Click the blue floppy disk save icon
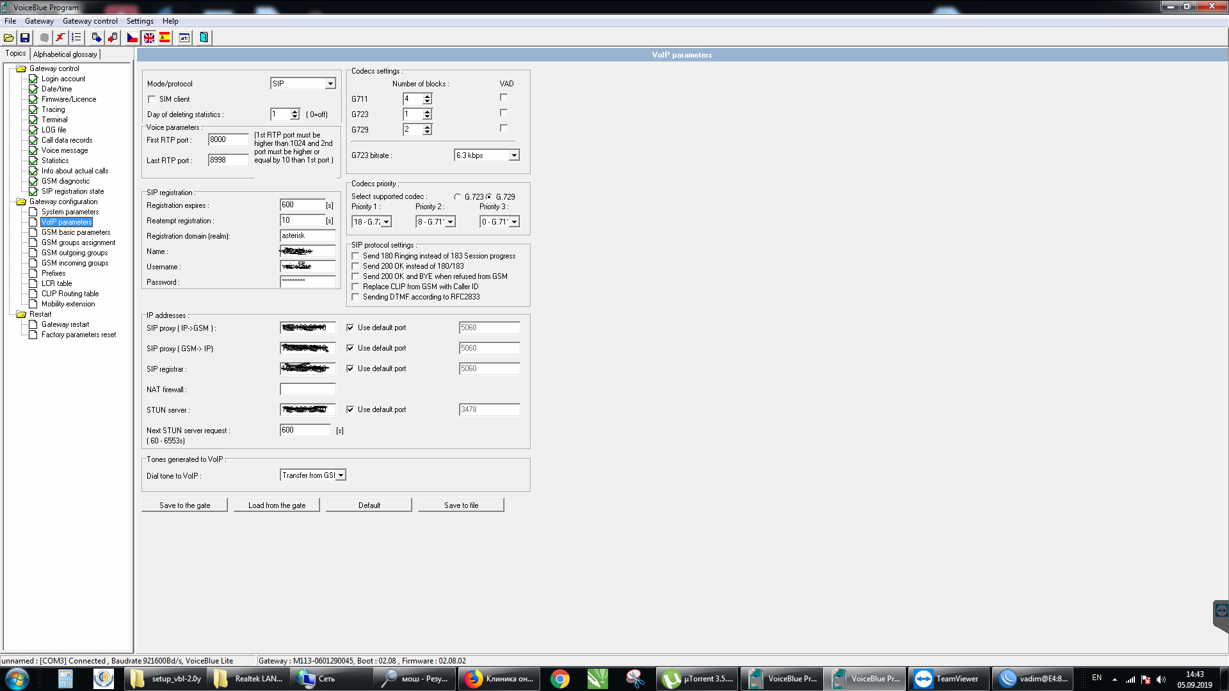 [x=25, y=38]
